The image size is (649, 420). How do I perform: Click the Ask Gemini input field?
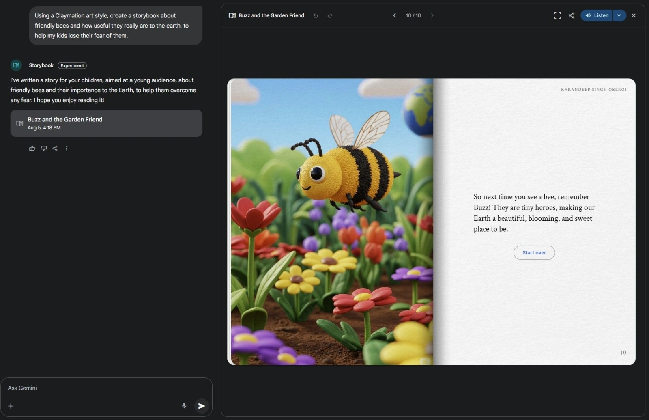coord(93,388)
